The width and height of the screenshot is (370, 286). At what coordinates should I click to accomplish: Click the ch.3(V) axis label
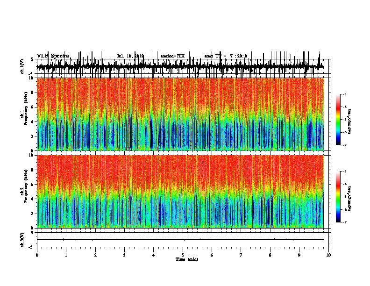(x=22, y=240)
